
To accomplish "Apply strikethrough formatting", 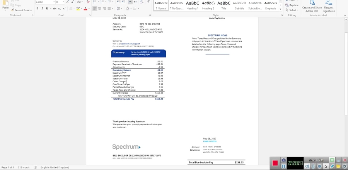I will (55, 8).
